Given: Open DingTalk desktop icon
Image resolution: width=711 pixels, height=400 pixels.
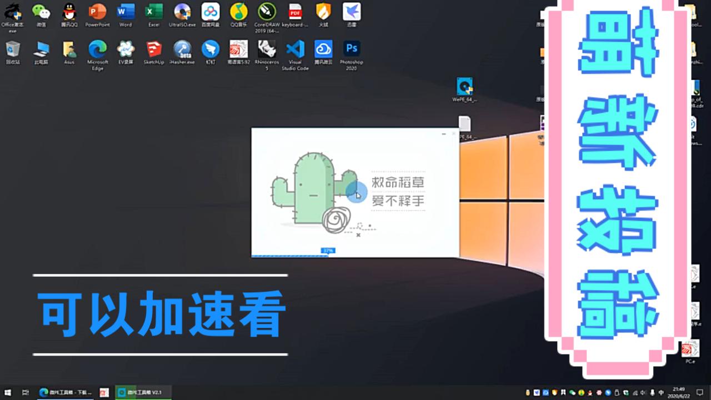Looking at the screenshot, I should [x=210, y=53].
